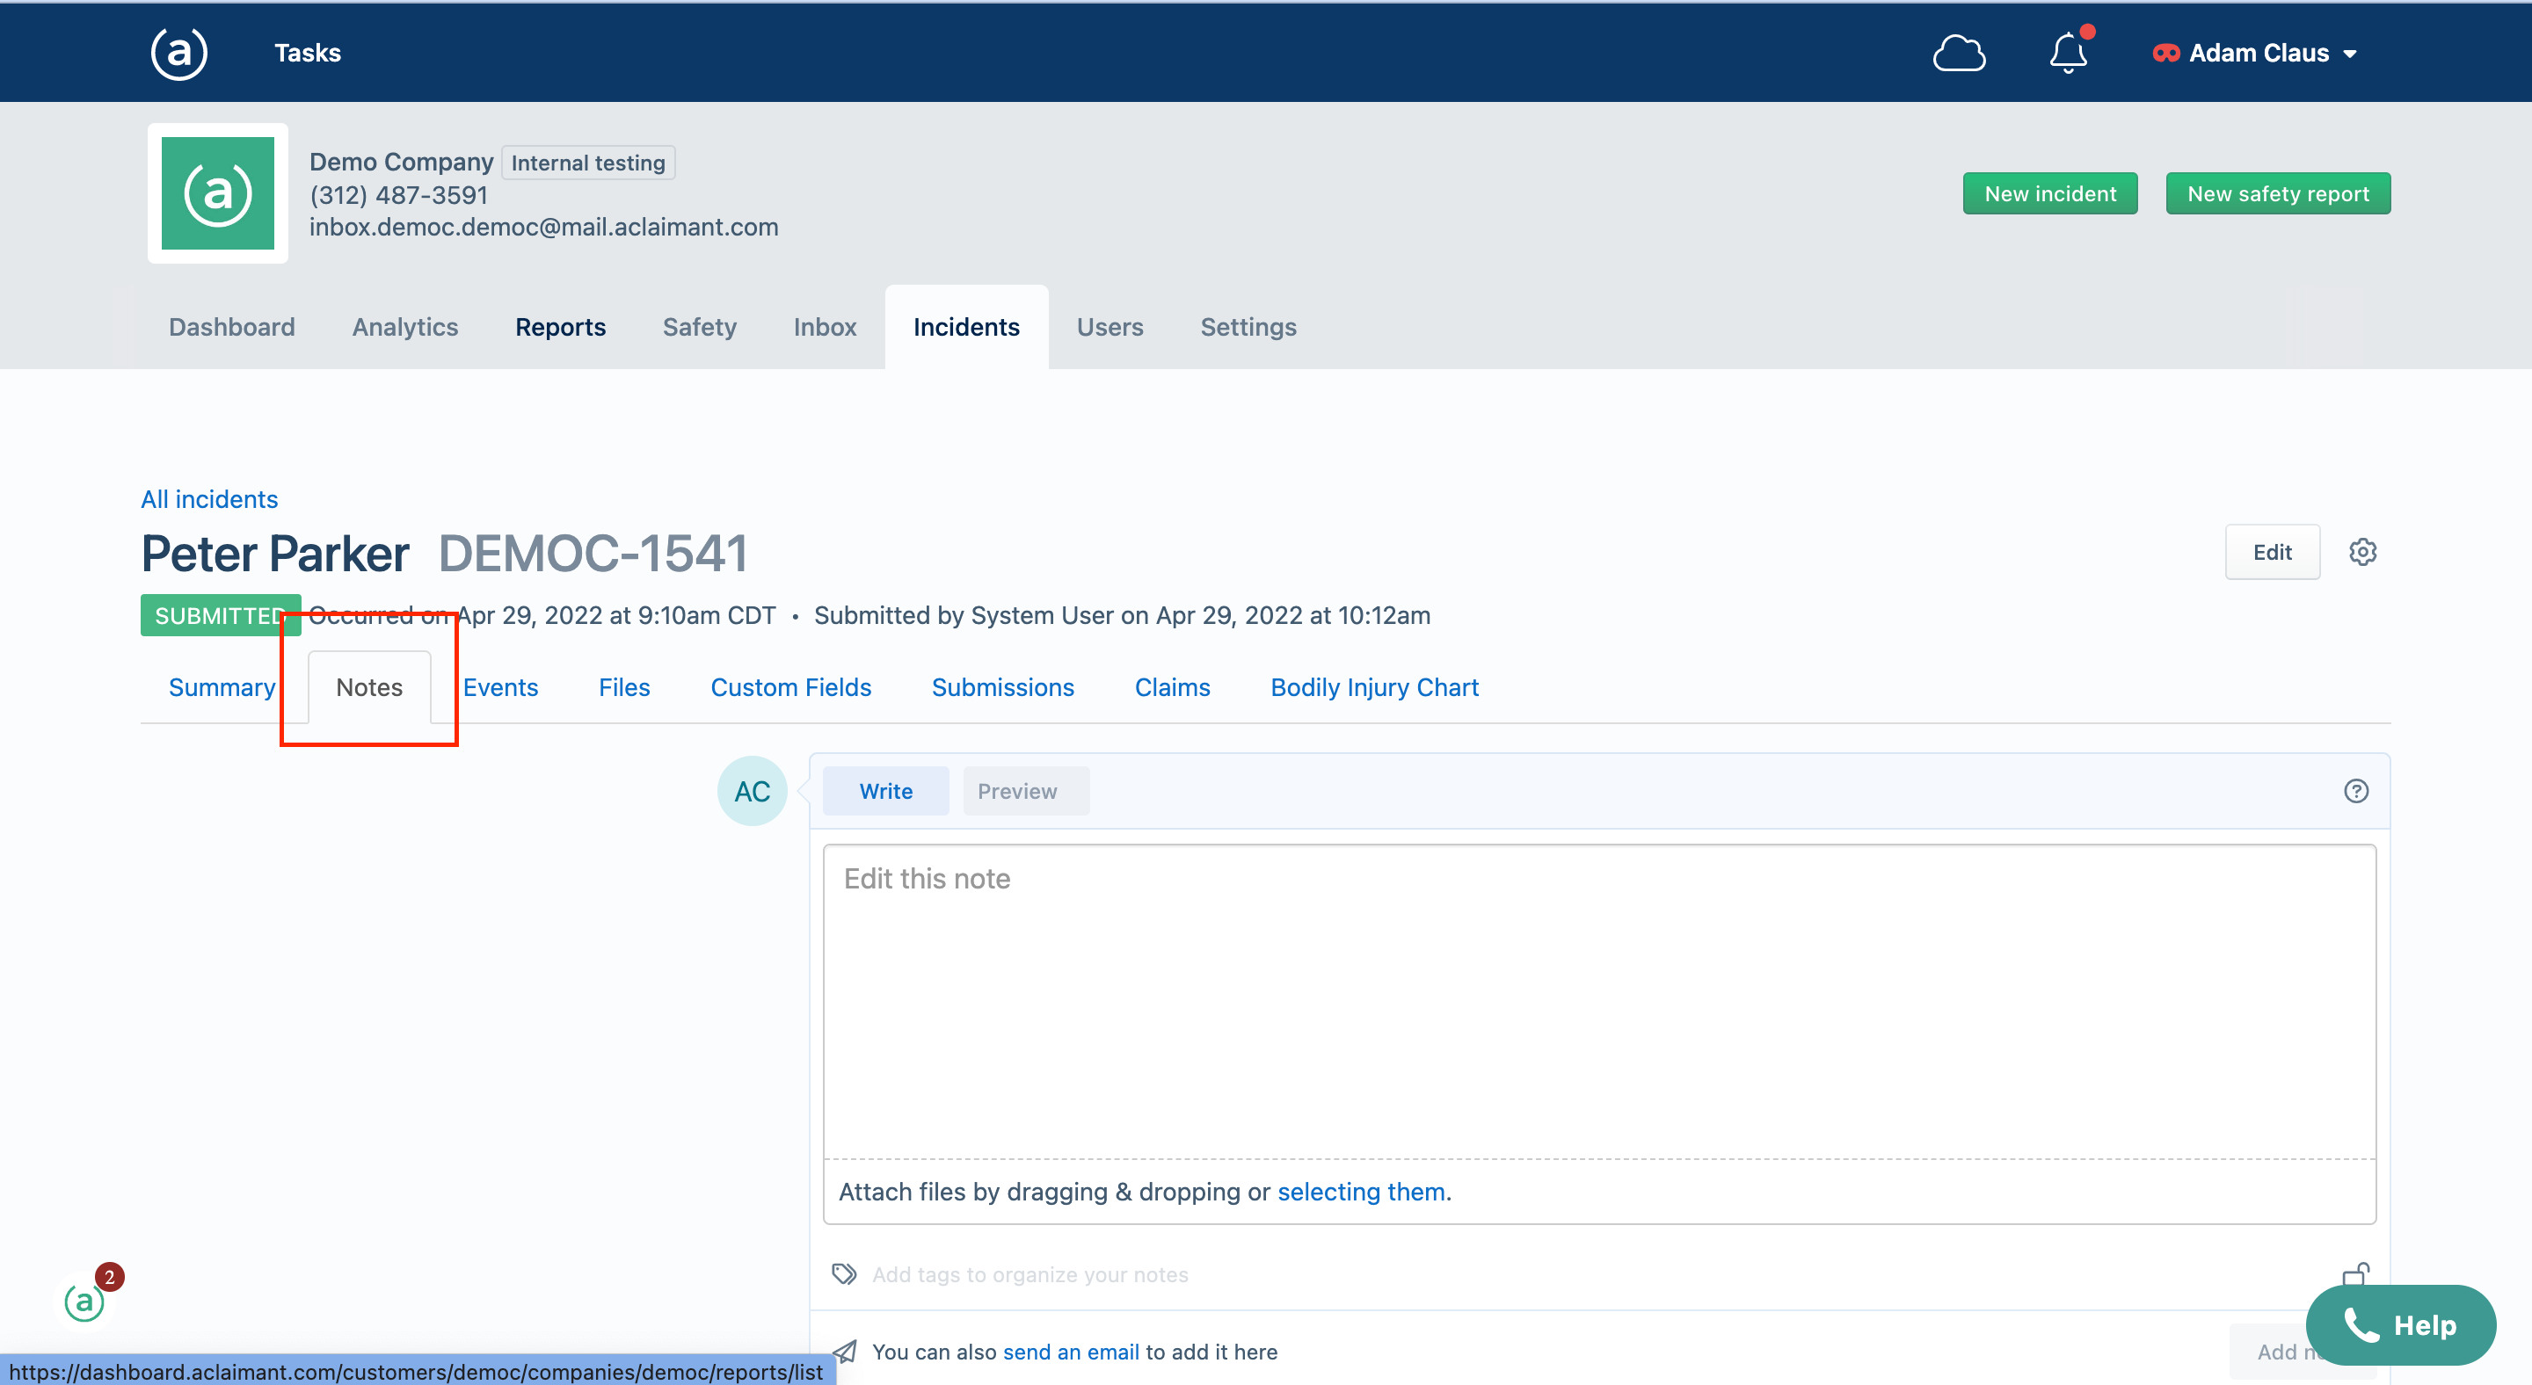Viewport: 2532px width, 1385px height.
Task: Expand the Adam Claus user menu
Action: [x=2255, y=53]
